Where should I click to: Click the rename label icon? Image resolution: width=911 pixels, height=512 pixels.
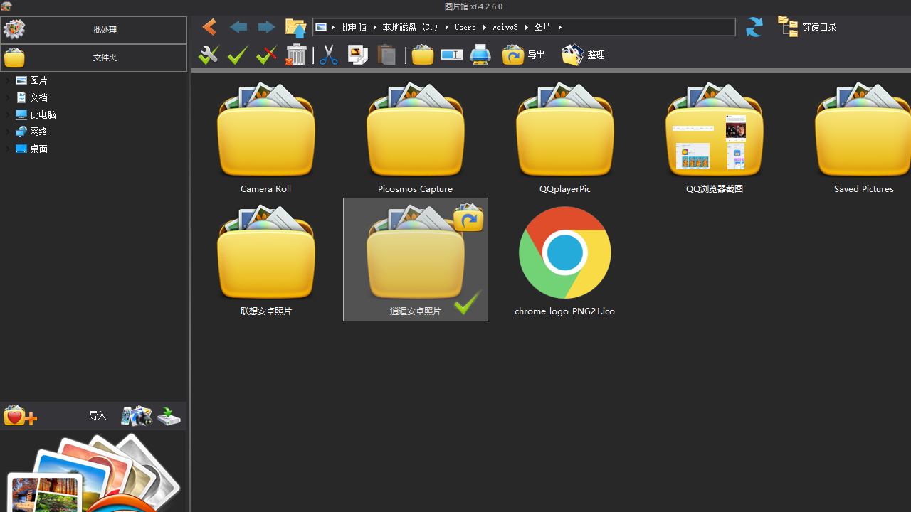pos(451,55)
